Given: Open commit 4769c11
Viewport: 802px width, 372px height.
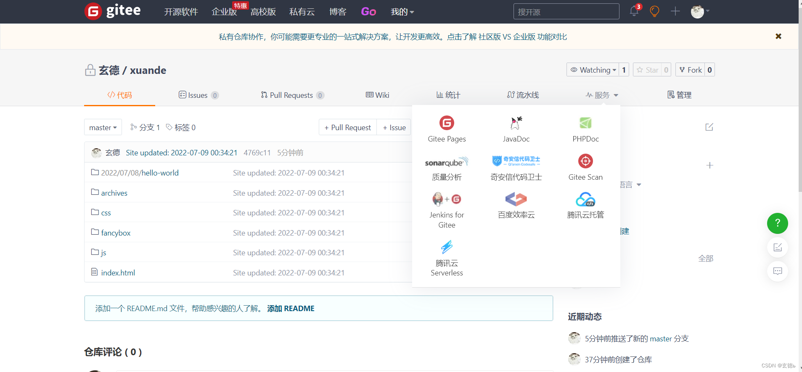Looking at the screenshot, I should pyautogui.click(x=257, y=152).
